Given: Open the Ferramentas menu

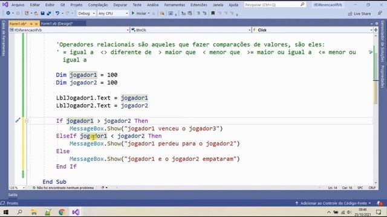Looking at the screenshot, I should [175, 5].
